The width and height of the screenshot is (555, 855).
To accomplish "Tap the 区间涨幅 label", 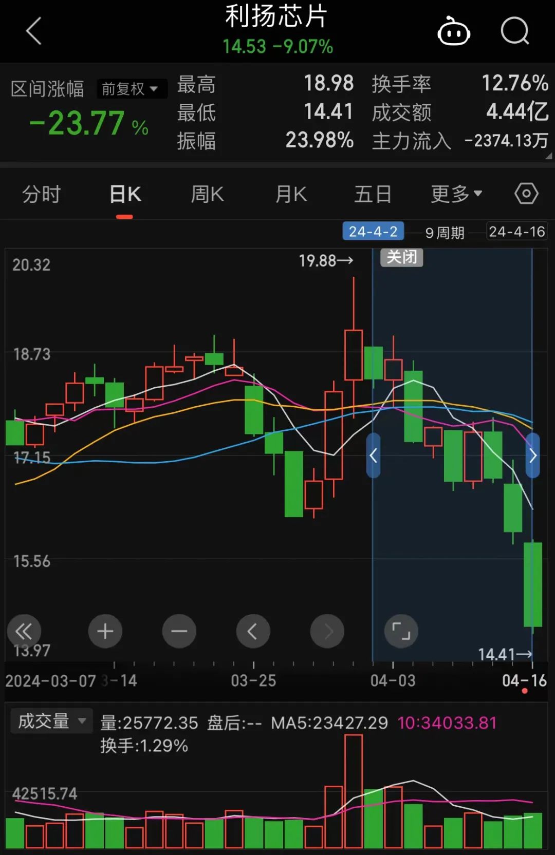I will (47, 89).
